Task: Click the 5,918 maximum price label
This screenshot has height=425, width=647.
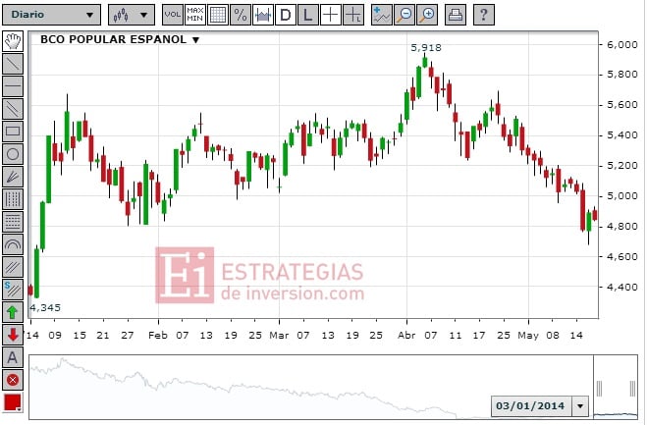Action: click(426, 48)
